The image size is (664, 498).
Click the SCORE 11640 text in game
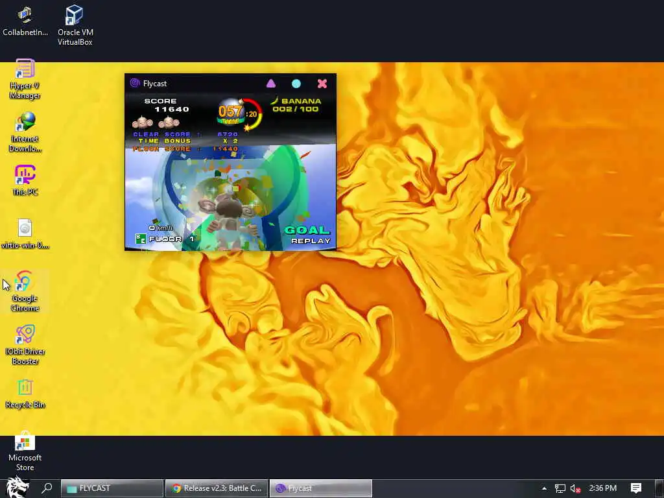click(x=166, y=105)
